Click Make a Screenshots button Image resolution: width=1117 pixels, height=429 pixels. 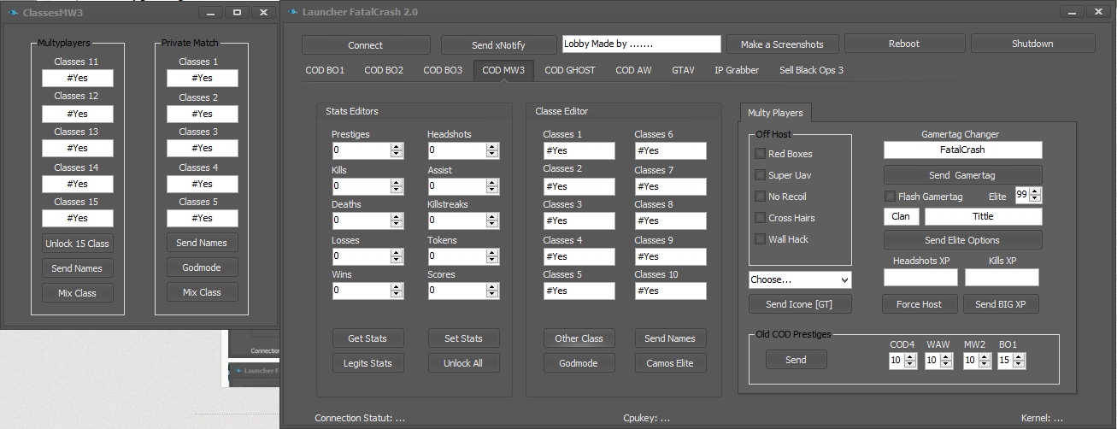(x=782, y=44)
